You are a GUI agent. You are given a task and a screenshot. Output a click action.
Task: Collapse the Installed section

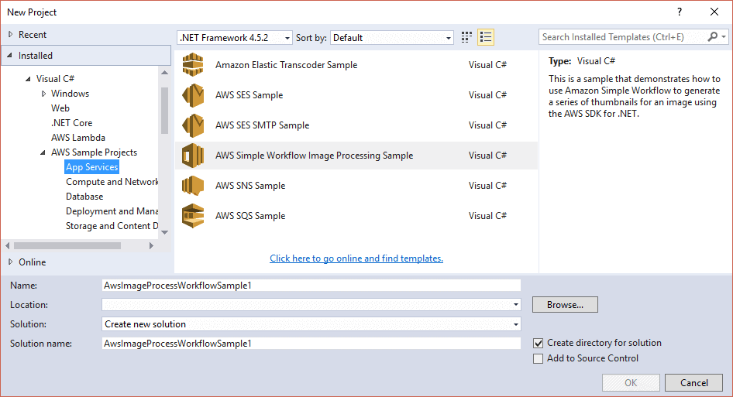click(10, 56)
